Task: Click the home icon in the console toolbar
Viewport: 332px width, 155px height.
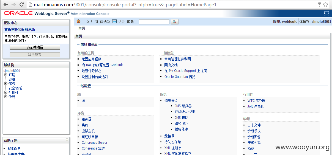Action: [78, 21]
